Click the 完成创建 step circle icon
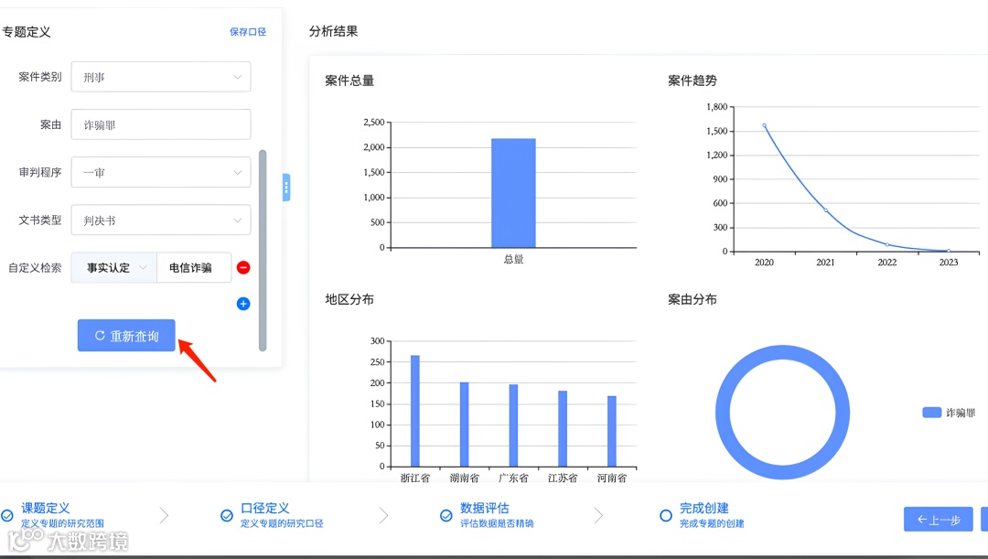988x559 pixels. pos(665,515)
